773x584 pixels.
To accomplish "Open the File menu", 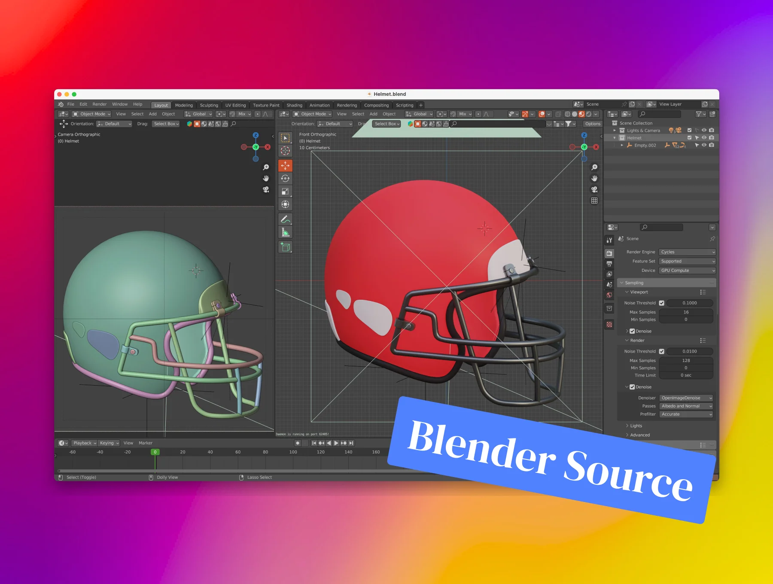I will pos(71,104).
